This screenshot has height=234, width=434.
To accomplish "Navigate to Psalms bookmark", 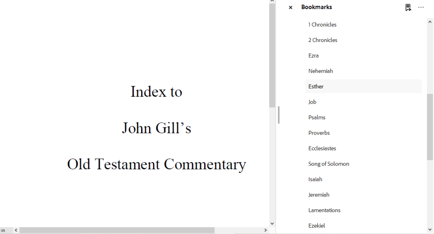I will click(317, 117).
